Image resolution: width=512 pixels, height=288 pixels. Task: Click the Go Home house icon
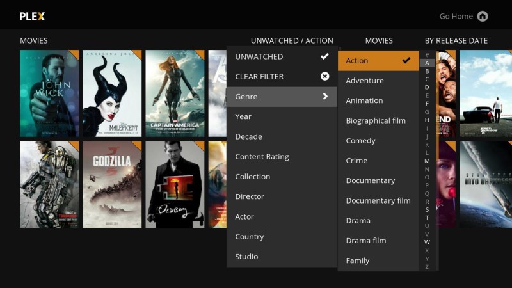pyautogui.click(x=483, y=16)
